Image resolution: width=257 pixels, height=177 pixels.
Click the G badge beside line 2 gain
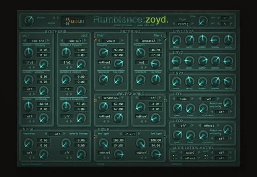(x=165, y=136)
